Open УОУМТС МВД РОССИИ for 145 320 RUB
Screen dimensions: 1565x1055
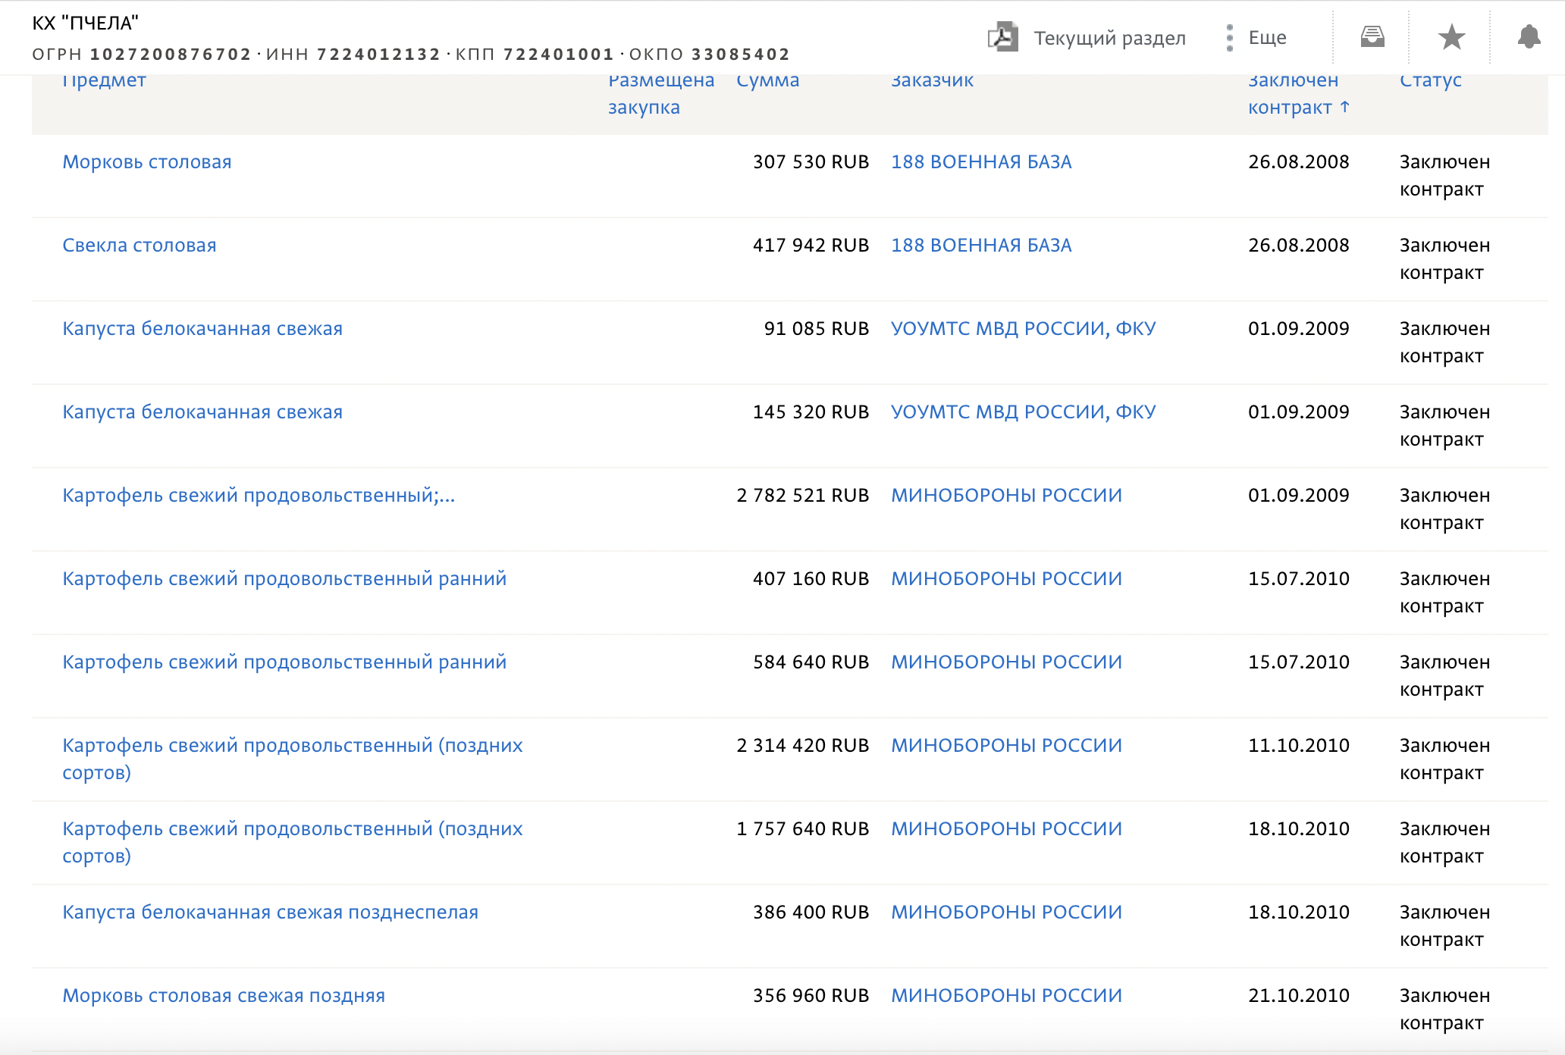[1024, 412]
